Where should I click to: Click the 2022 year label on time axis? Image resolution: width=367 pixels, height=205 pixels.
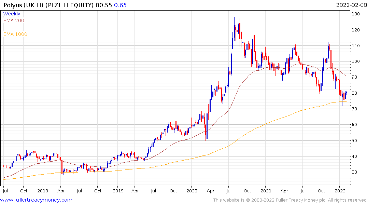tap(340, 191)
